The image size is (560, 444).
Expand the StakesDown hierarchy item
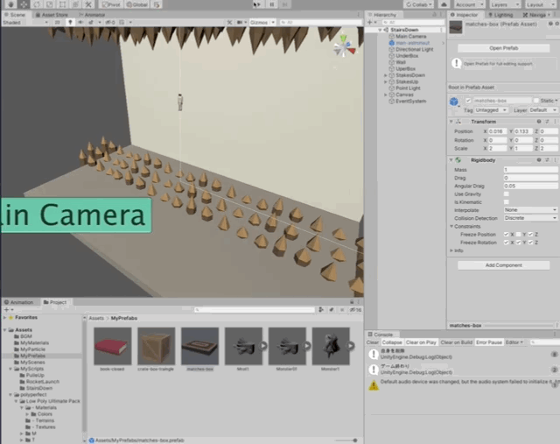[x=385, y=75]
